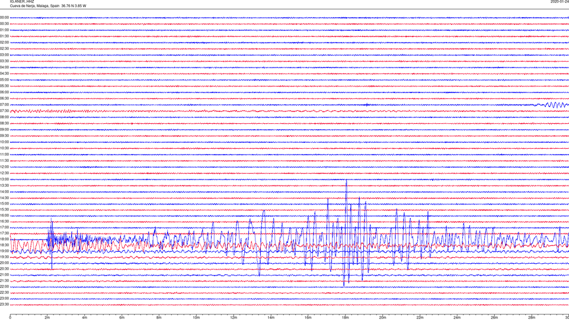Select the 09:30 time label
The width and height of the screenshot is (569, 320).
(x=4, y=136)
